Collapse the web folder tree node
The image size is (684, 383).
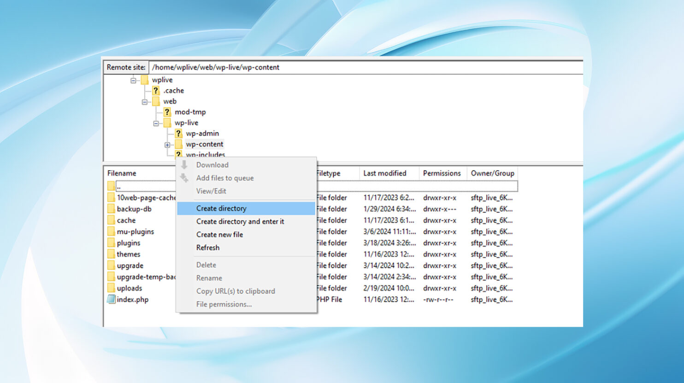pos(145,102)
